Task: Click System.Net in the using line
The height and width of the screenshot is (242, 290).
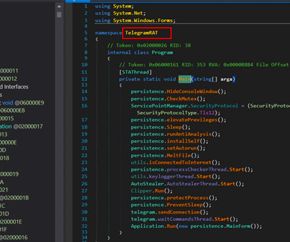Action: (x=128, y=13)
